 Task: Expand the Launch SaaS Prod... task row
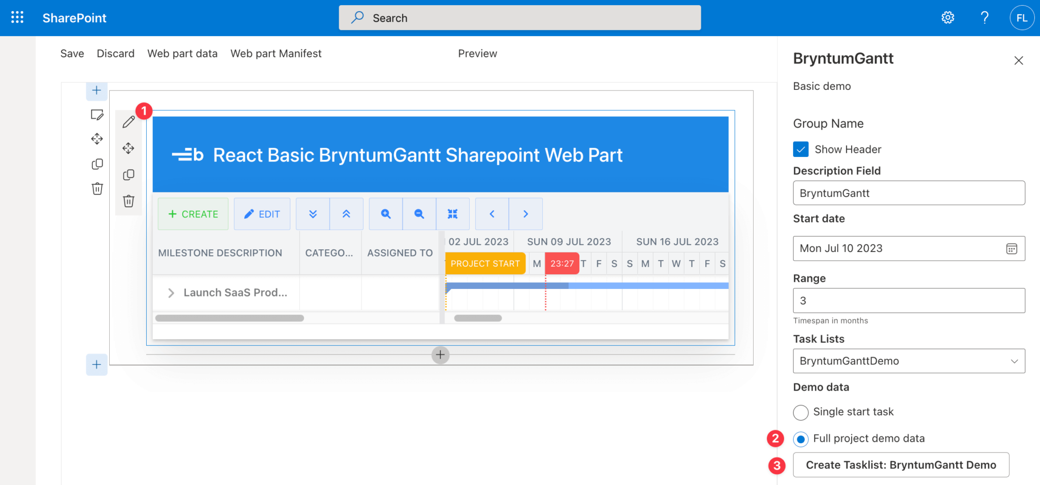(x=171, y=293)
